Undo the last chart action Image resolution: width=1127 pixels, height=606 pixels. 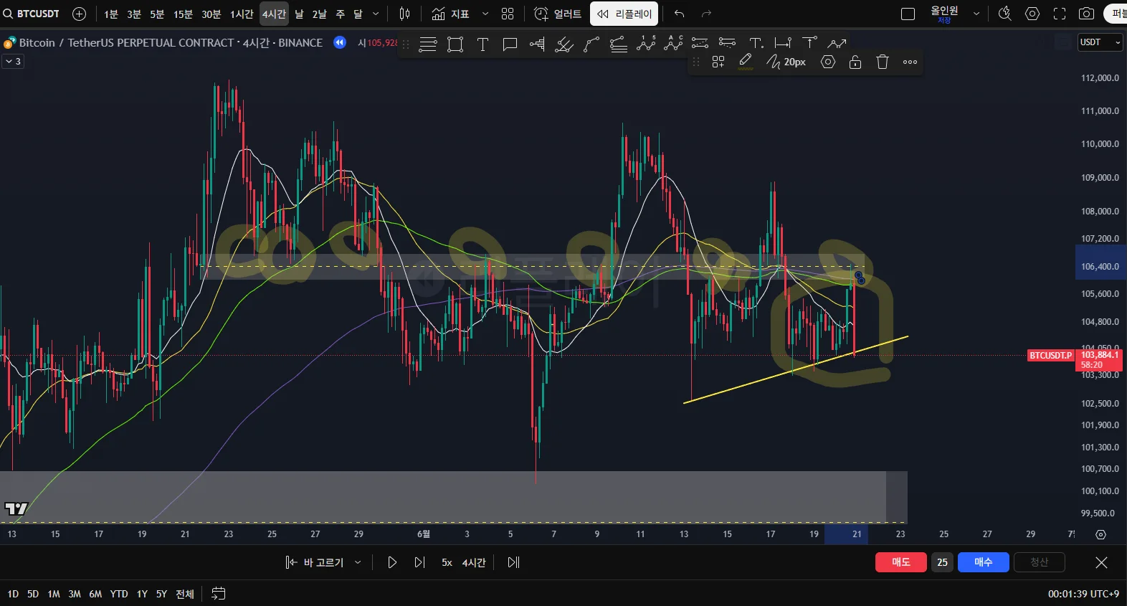pos(679,14)
